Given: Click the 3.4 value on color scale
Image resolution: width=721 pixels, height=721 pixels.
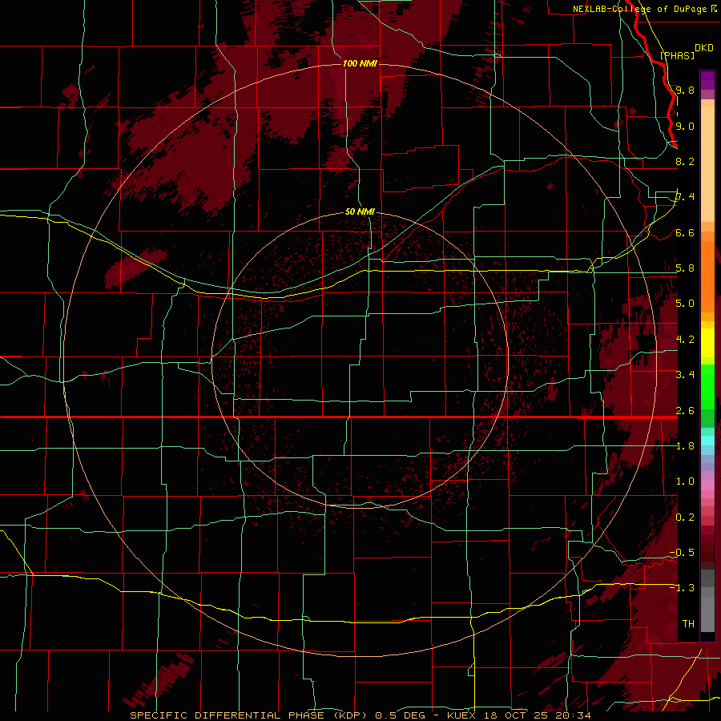Looking at the screenshot, I should 685,374.
